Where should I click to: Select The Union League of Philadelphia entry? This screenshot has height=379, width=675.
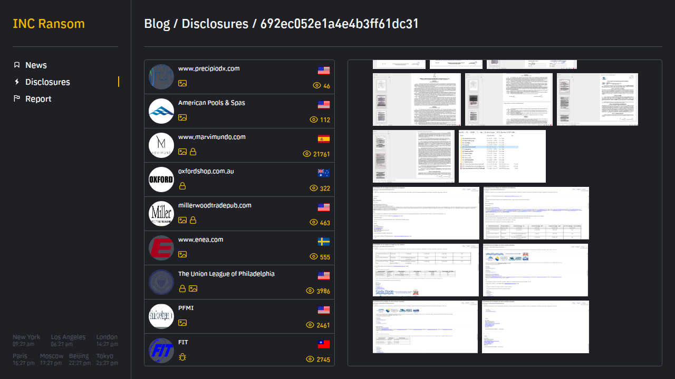click(x=226, y=274)
